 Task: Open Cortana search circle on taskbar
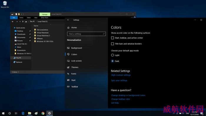[10, 113]
